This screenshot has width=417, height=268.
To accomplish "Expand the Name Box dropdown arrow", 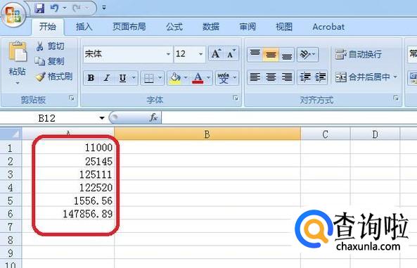I will click(102, 118).
